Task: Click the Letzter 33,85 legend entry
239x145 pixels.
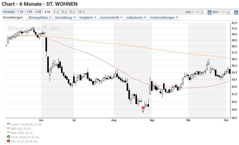Action: point(26,124)
